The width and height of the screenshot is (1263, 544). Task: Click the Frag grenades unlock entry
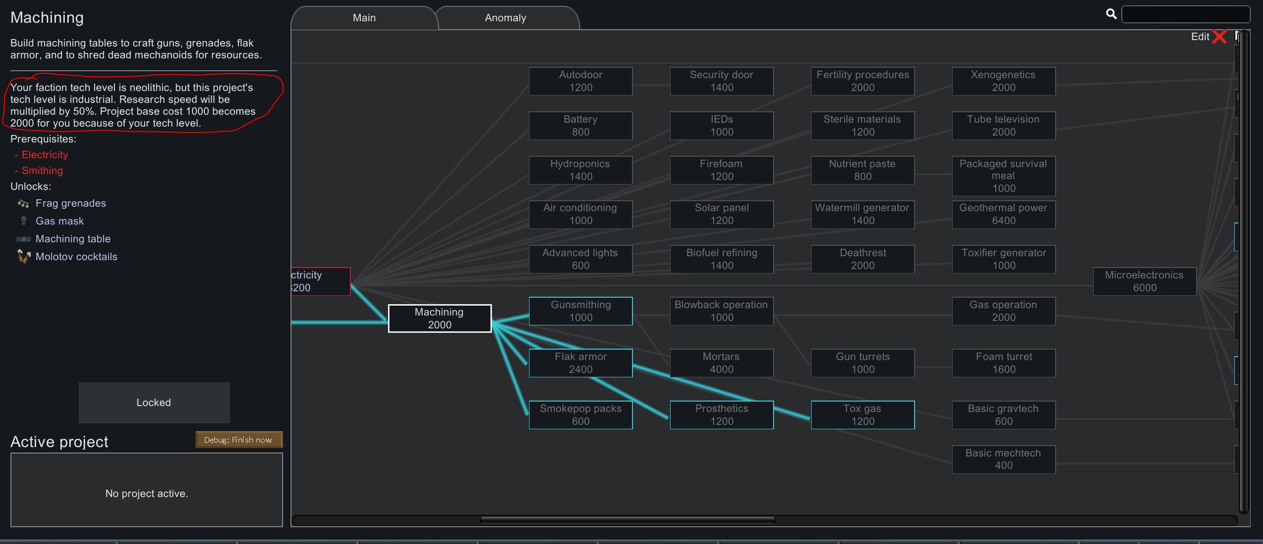click(x=71, y=203)
